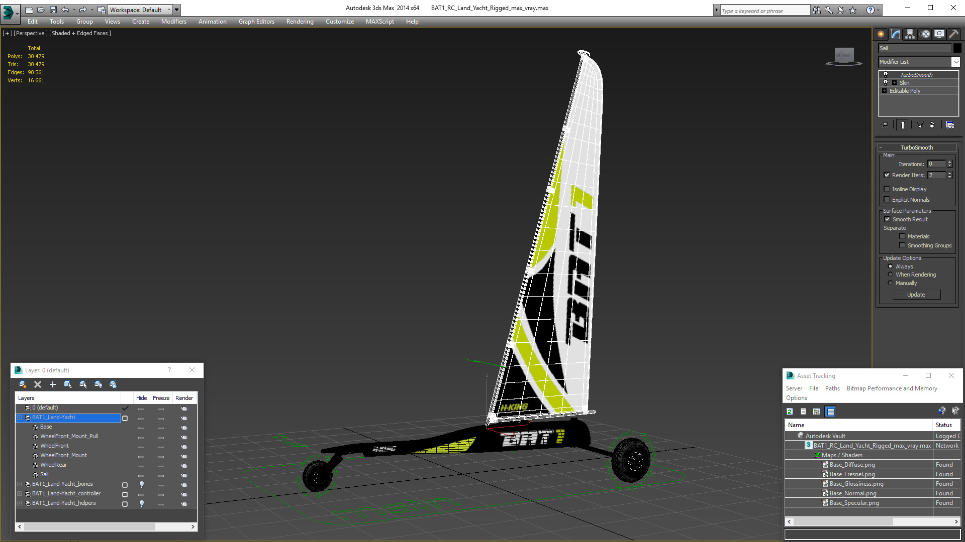Click the Shaded + Edged Faces viewport label

pos(80,33)
